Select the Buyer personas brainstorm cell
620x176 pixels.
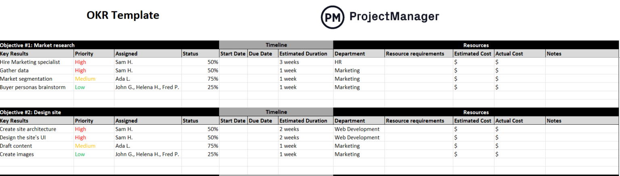33,87
